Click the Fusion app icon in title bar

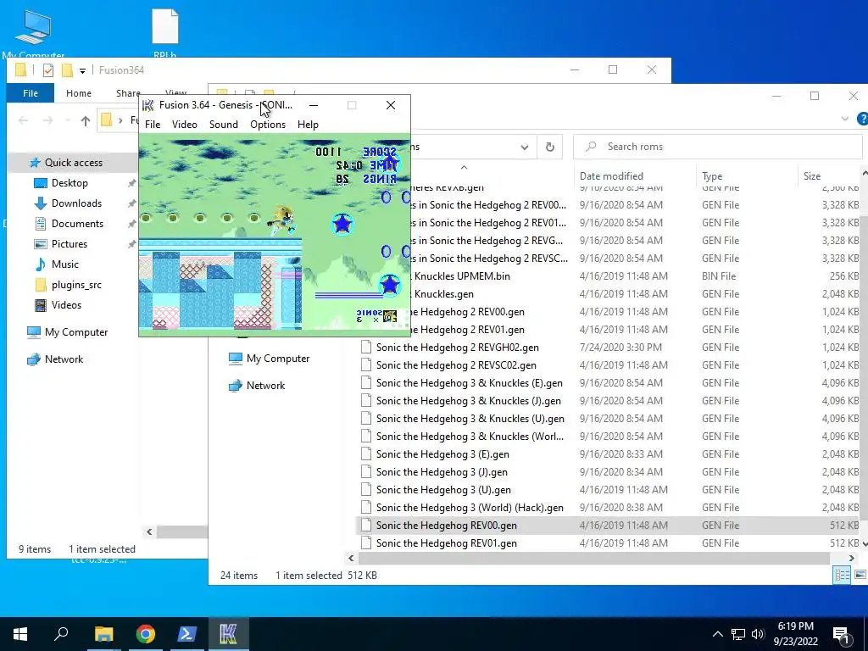pyautogui.click(x=147, y=105)
